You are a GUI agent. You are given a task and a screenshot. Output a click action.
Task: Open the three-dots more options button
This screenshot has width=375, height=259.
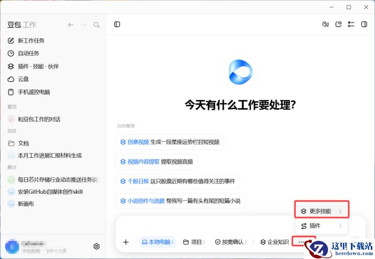point(301,242)
